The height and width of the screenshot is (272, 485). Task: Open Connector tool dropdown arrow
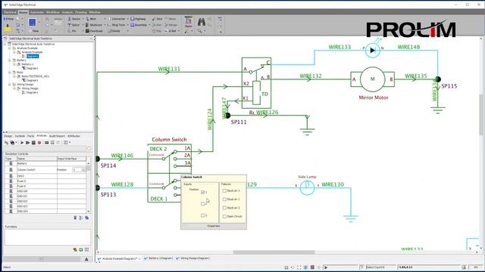point(127,19)
